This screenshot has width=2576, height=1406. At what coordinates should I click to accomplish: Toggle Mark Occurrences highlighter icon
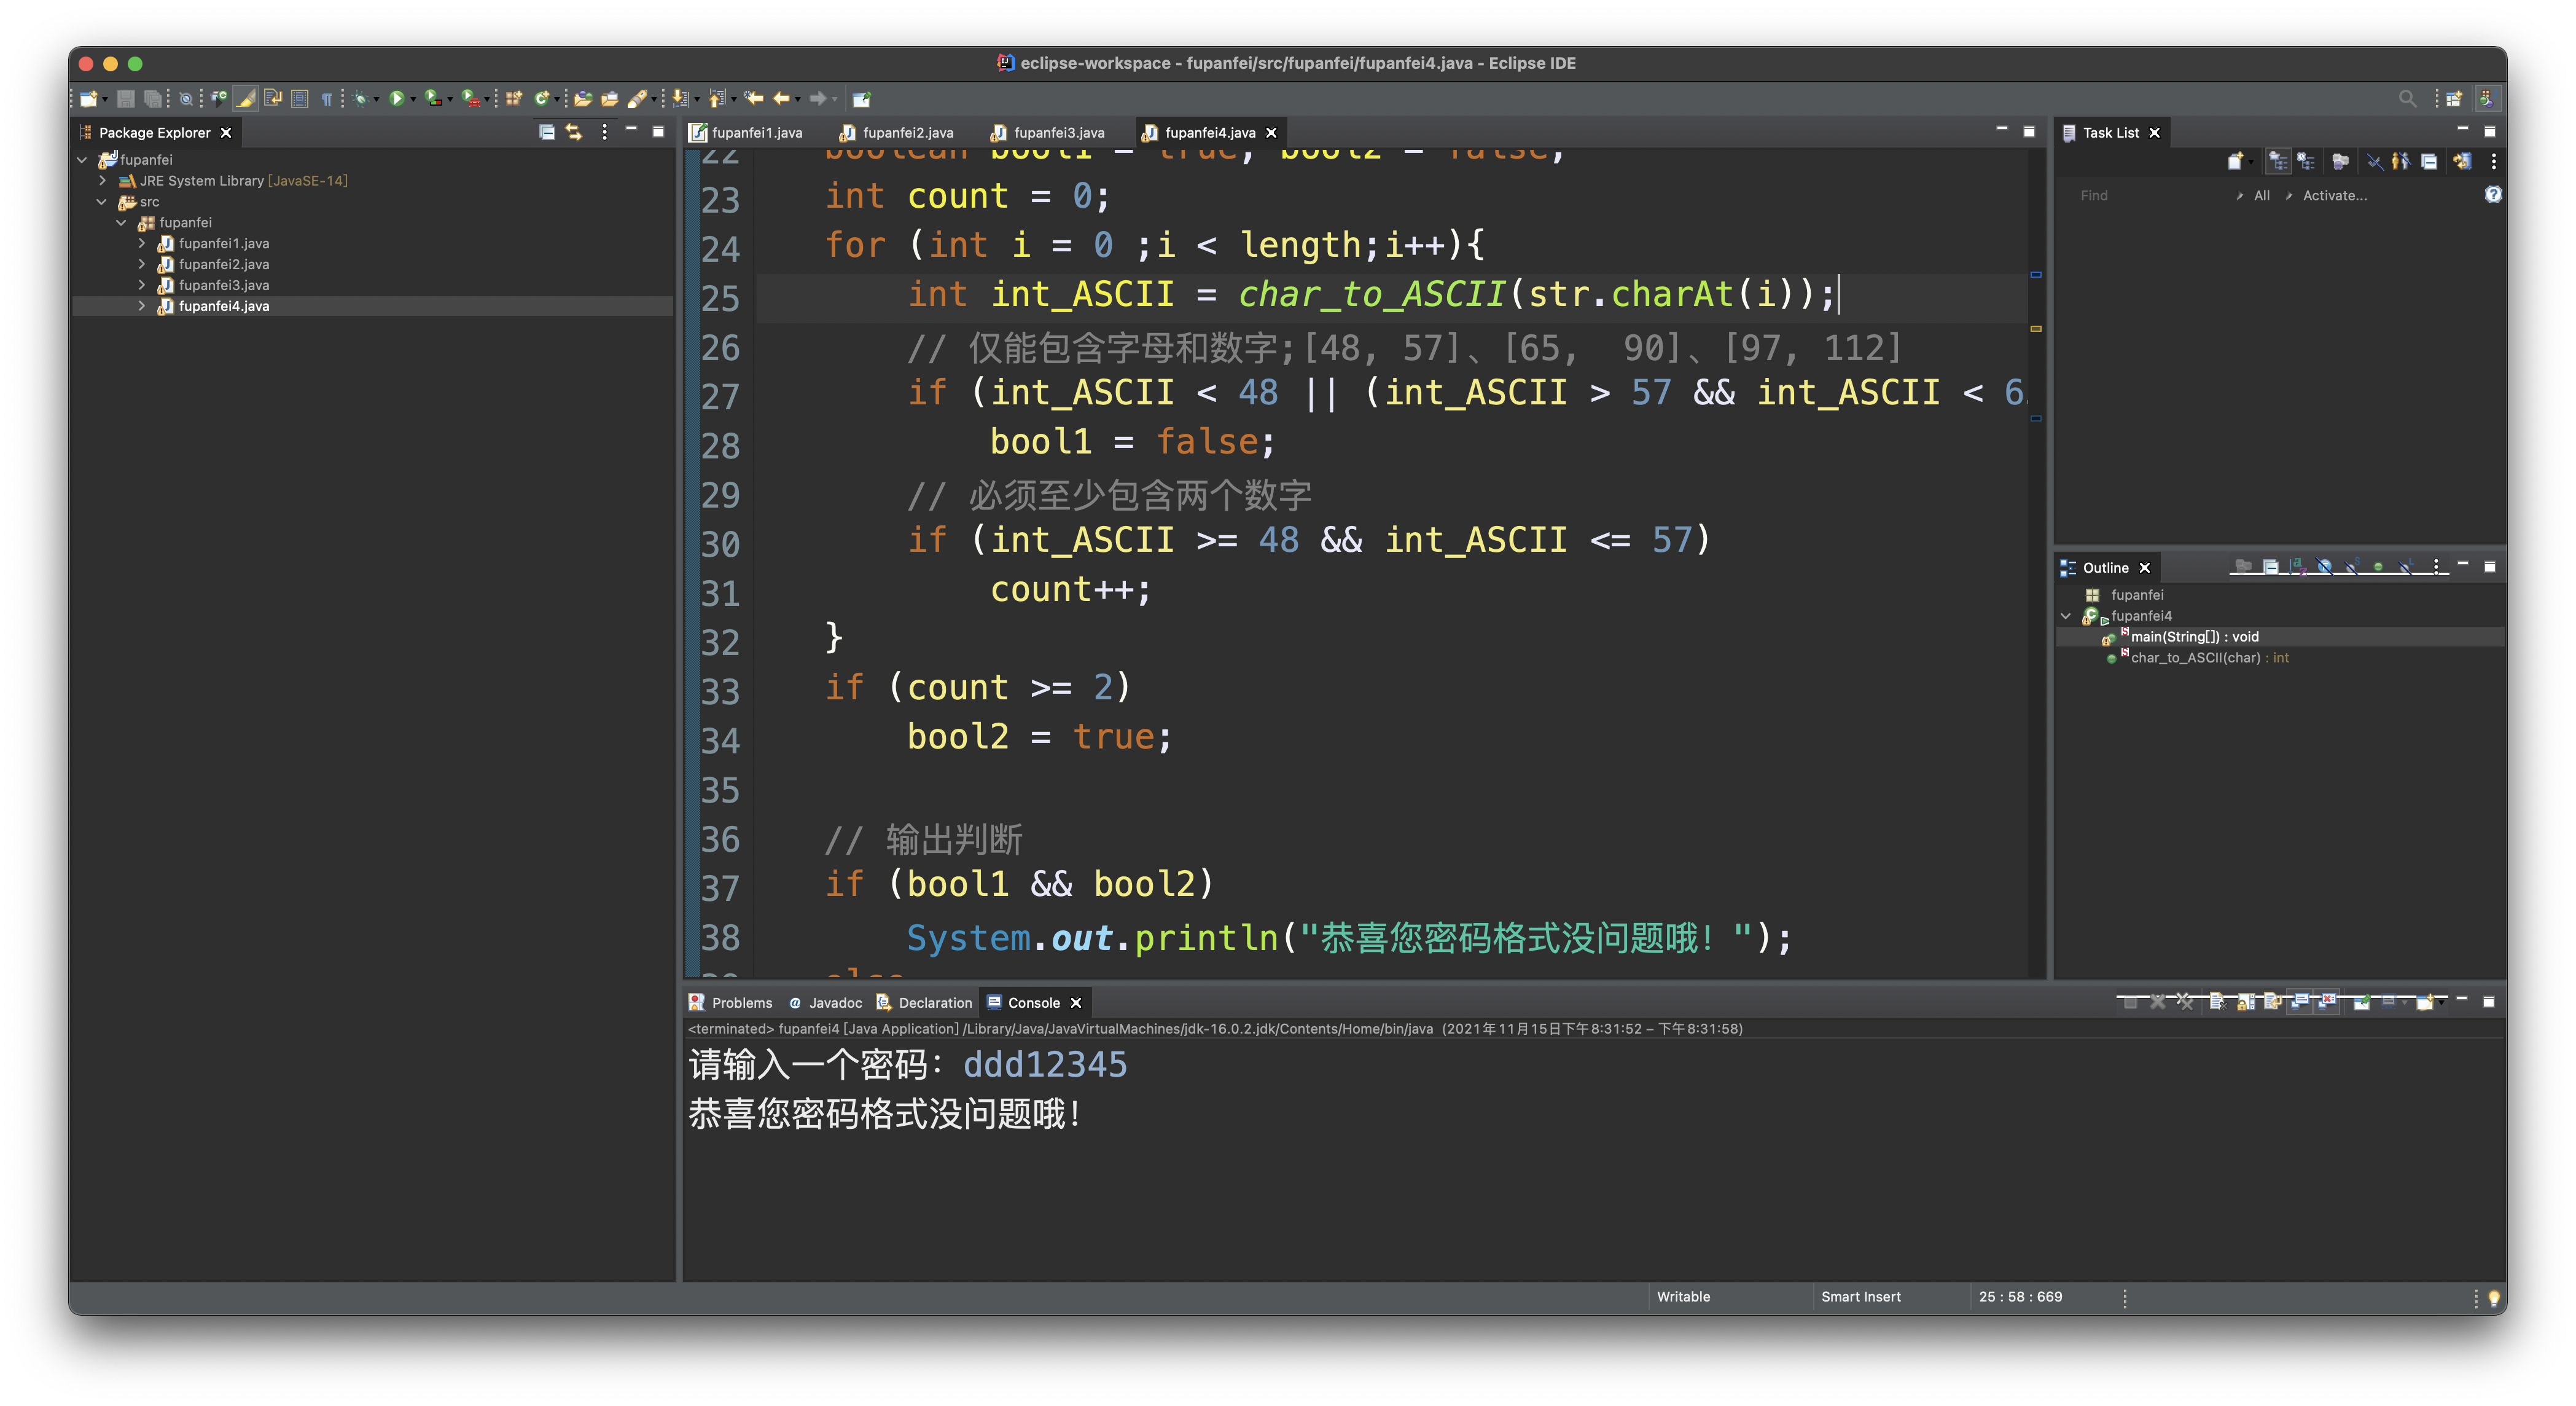(245, 98)
